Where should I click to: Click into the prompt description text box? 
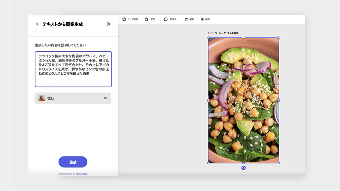pyautogui.click(x=73, y=69)
